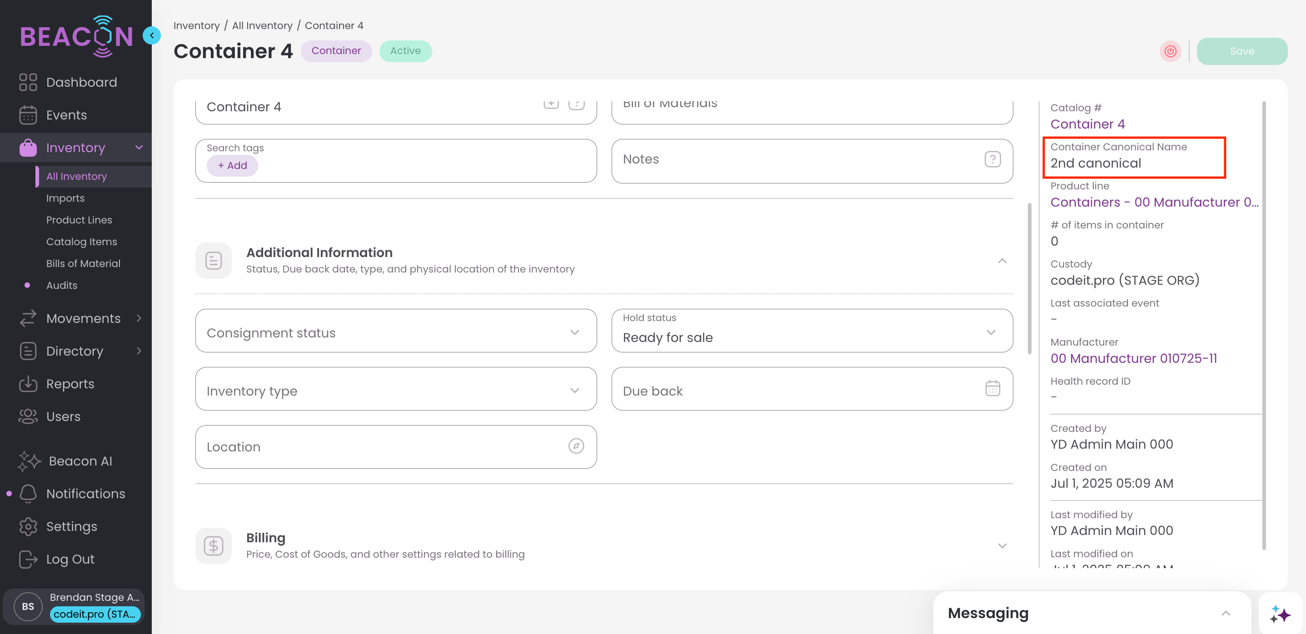This screenshot has height=634, width=1306.
Task: Expand the Billing section
Action: pyautogui.click(x=1002, y=546)
